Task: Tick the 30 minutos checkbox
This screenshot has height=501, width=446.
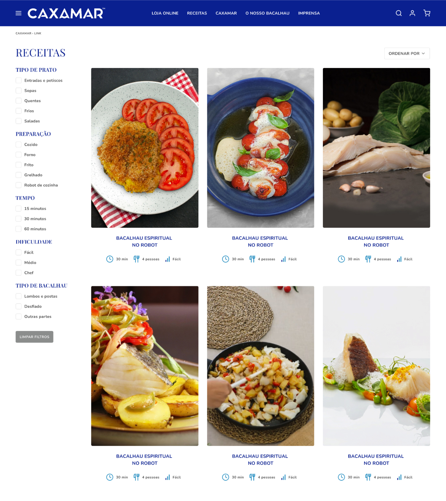Action: click(x=19, y=219)
